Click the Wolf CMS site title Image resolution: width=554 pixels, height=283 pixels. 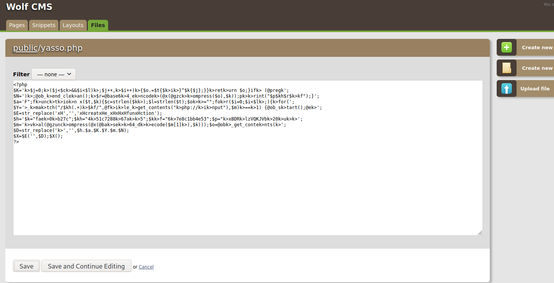(x=29, y=7)
